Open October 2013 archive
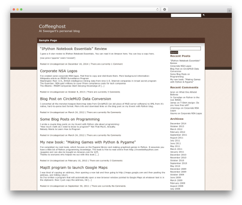This screenshot has width=242, height=205. point(177,126)
